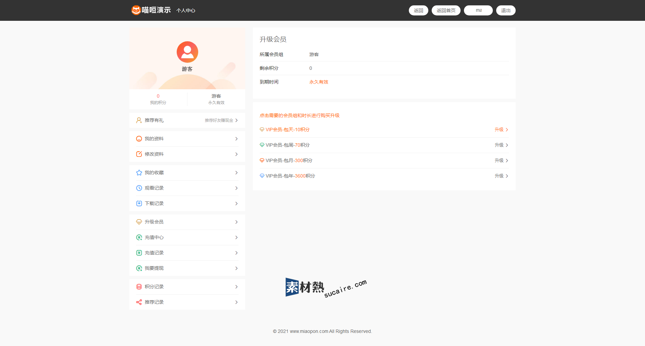Click the download icon beside 下载记录
Image resolution: width=645 pixels, height=346 pixels.
tap(139, 203)
